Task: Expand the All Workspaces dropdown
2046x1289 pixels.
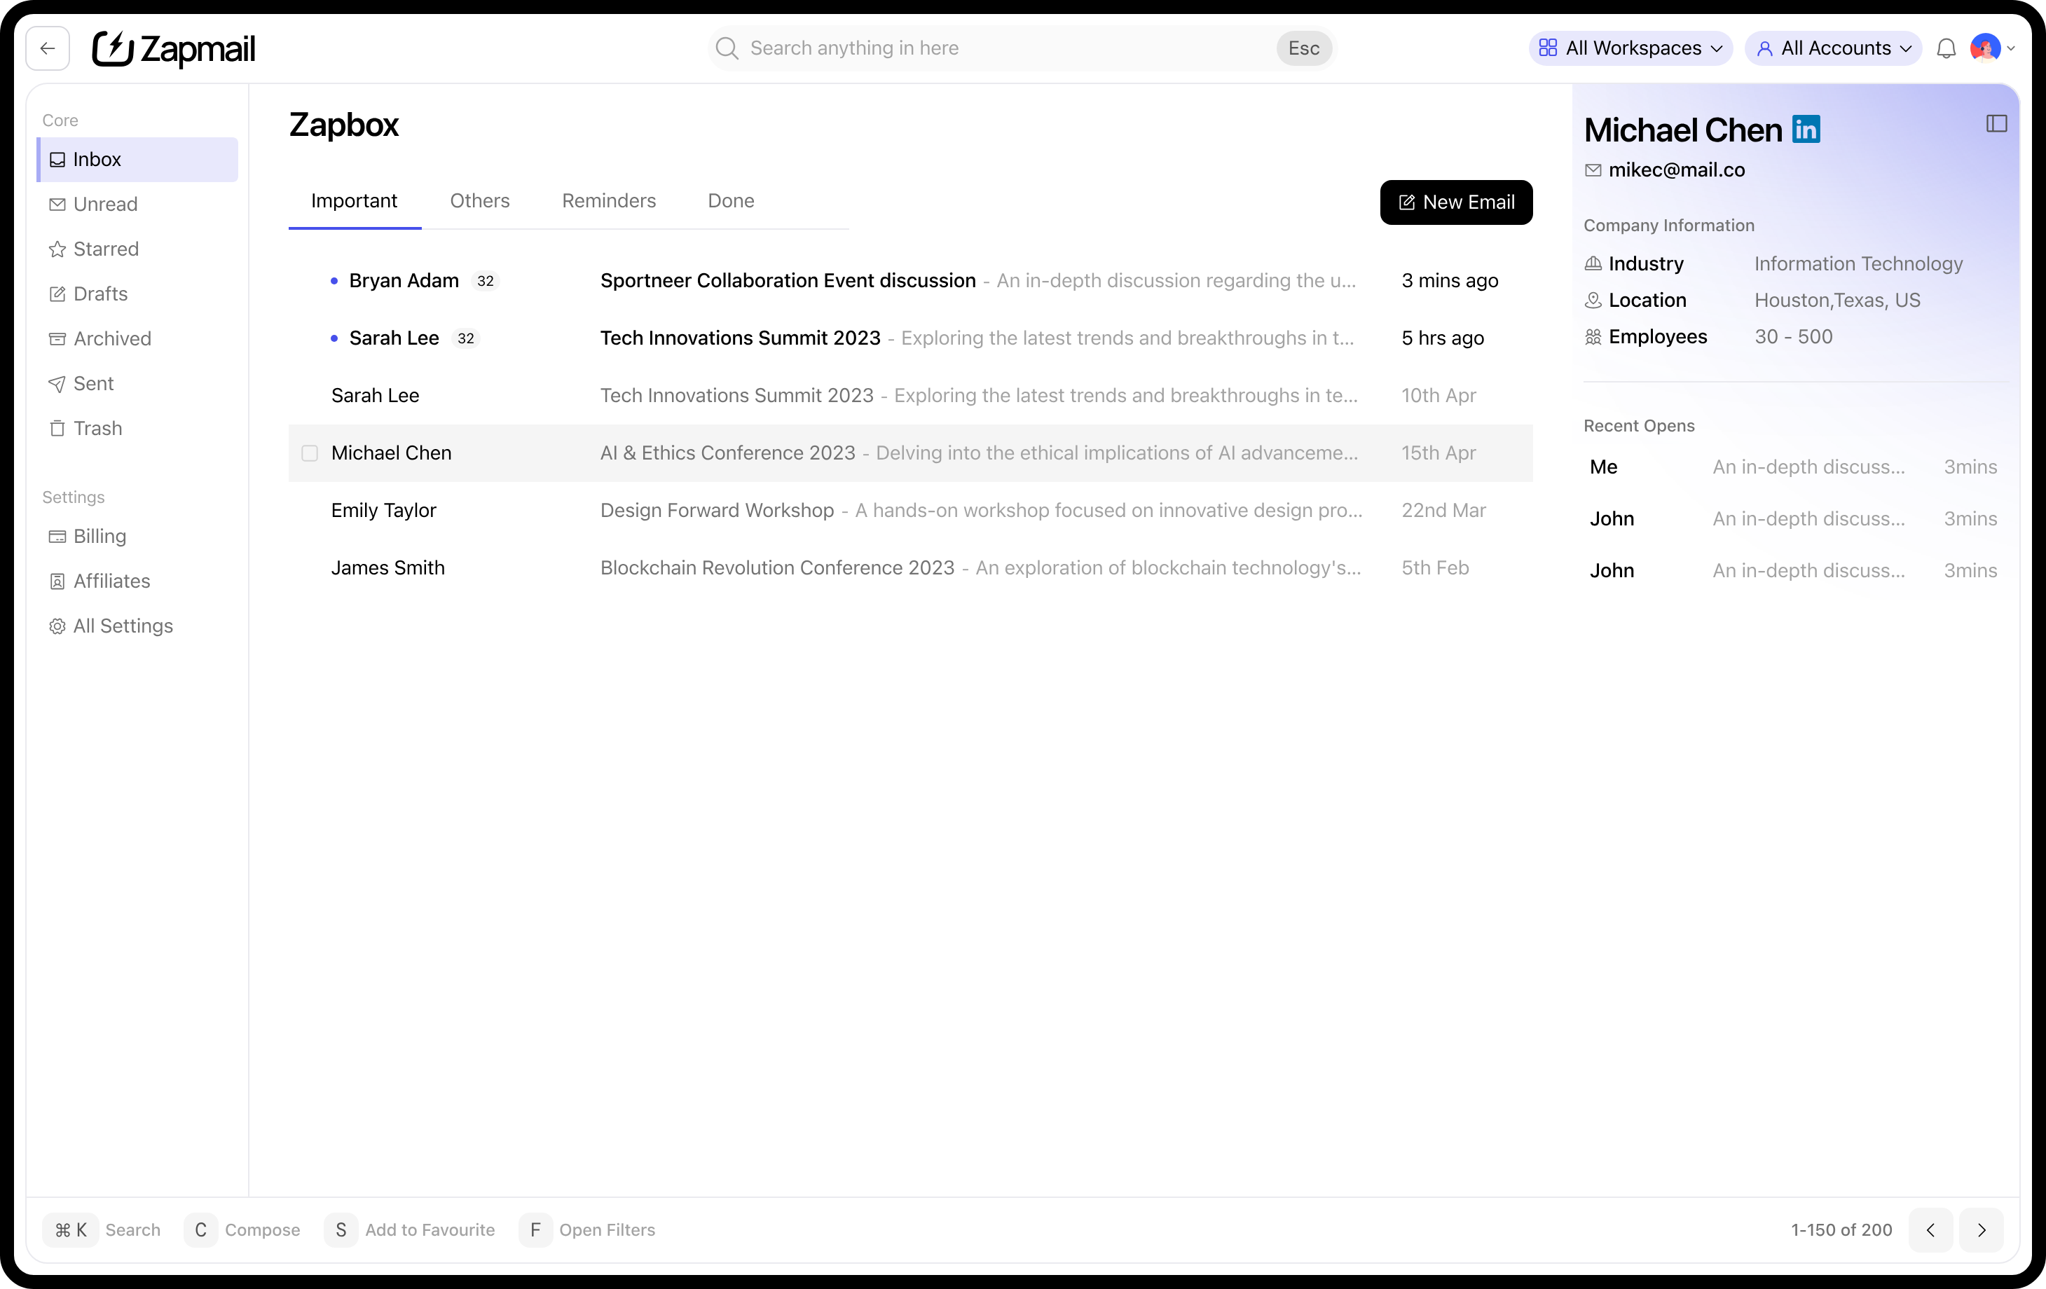Action: pos(1631,48)
